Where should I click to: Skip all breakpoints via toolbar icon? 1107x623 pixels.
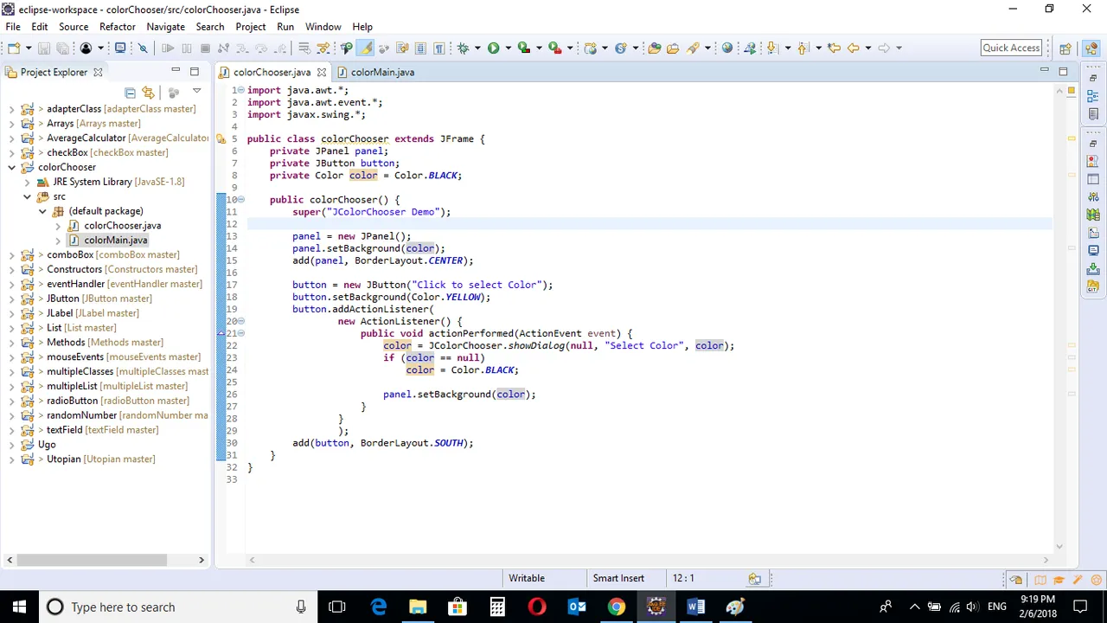(x=143, y=48)
